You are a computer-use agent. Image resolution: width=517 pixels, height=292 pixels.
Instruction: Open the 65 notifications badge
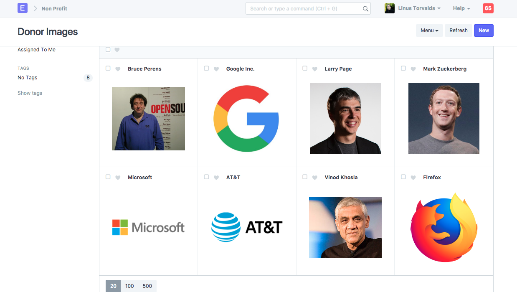point(488,8)
